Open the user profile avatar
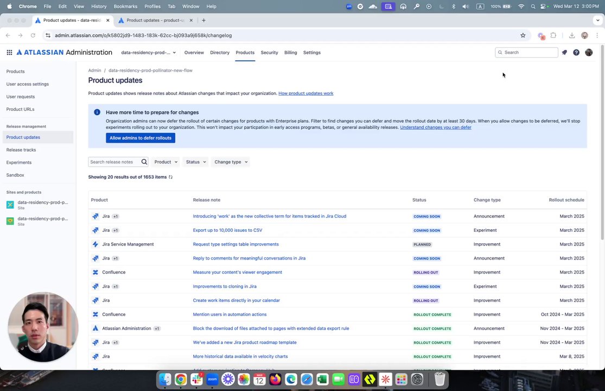This screenshot has height=391, width=605. (x=589, y=53)
